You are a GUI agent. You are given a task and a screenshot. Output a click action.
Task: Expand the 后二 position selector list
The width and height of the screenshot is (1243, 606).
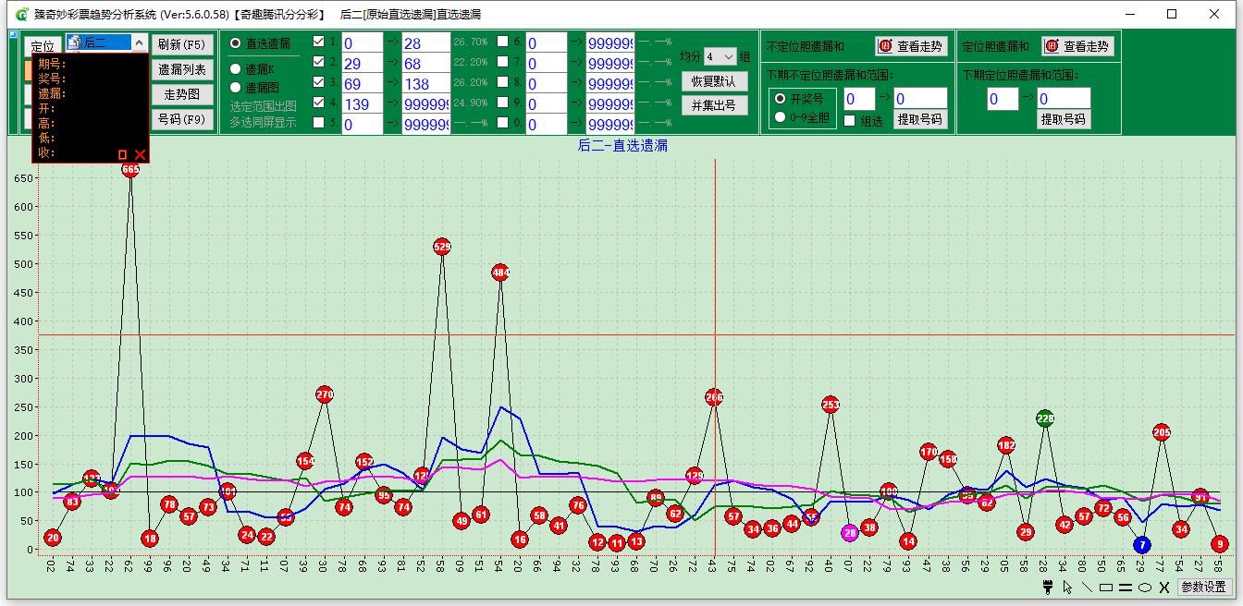pyautogui.click(x=139, y=42)
